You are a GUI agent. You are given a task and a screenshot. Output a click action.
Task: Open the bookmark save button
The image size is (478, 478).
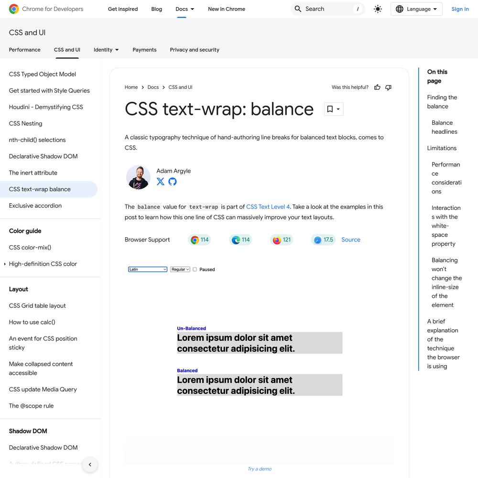(334, 109)
